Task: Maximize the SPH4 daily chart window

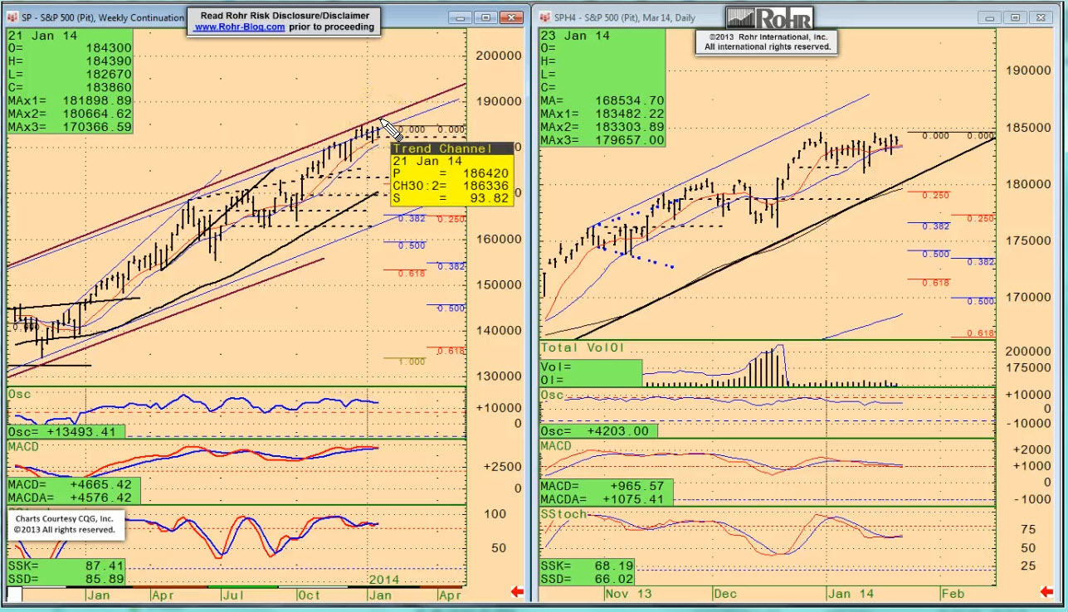Action: [1015, 17]
